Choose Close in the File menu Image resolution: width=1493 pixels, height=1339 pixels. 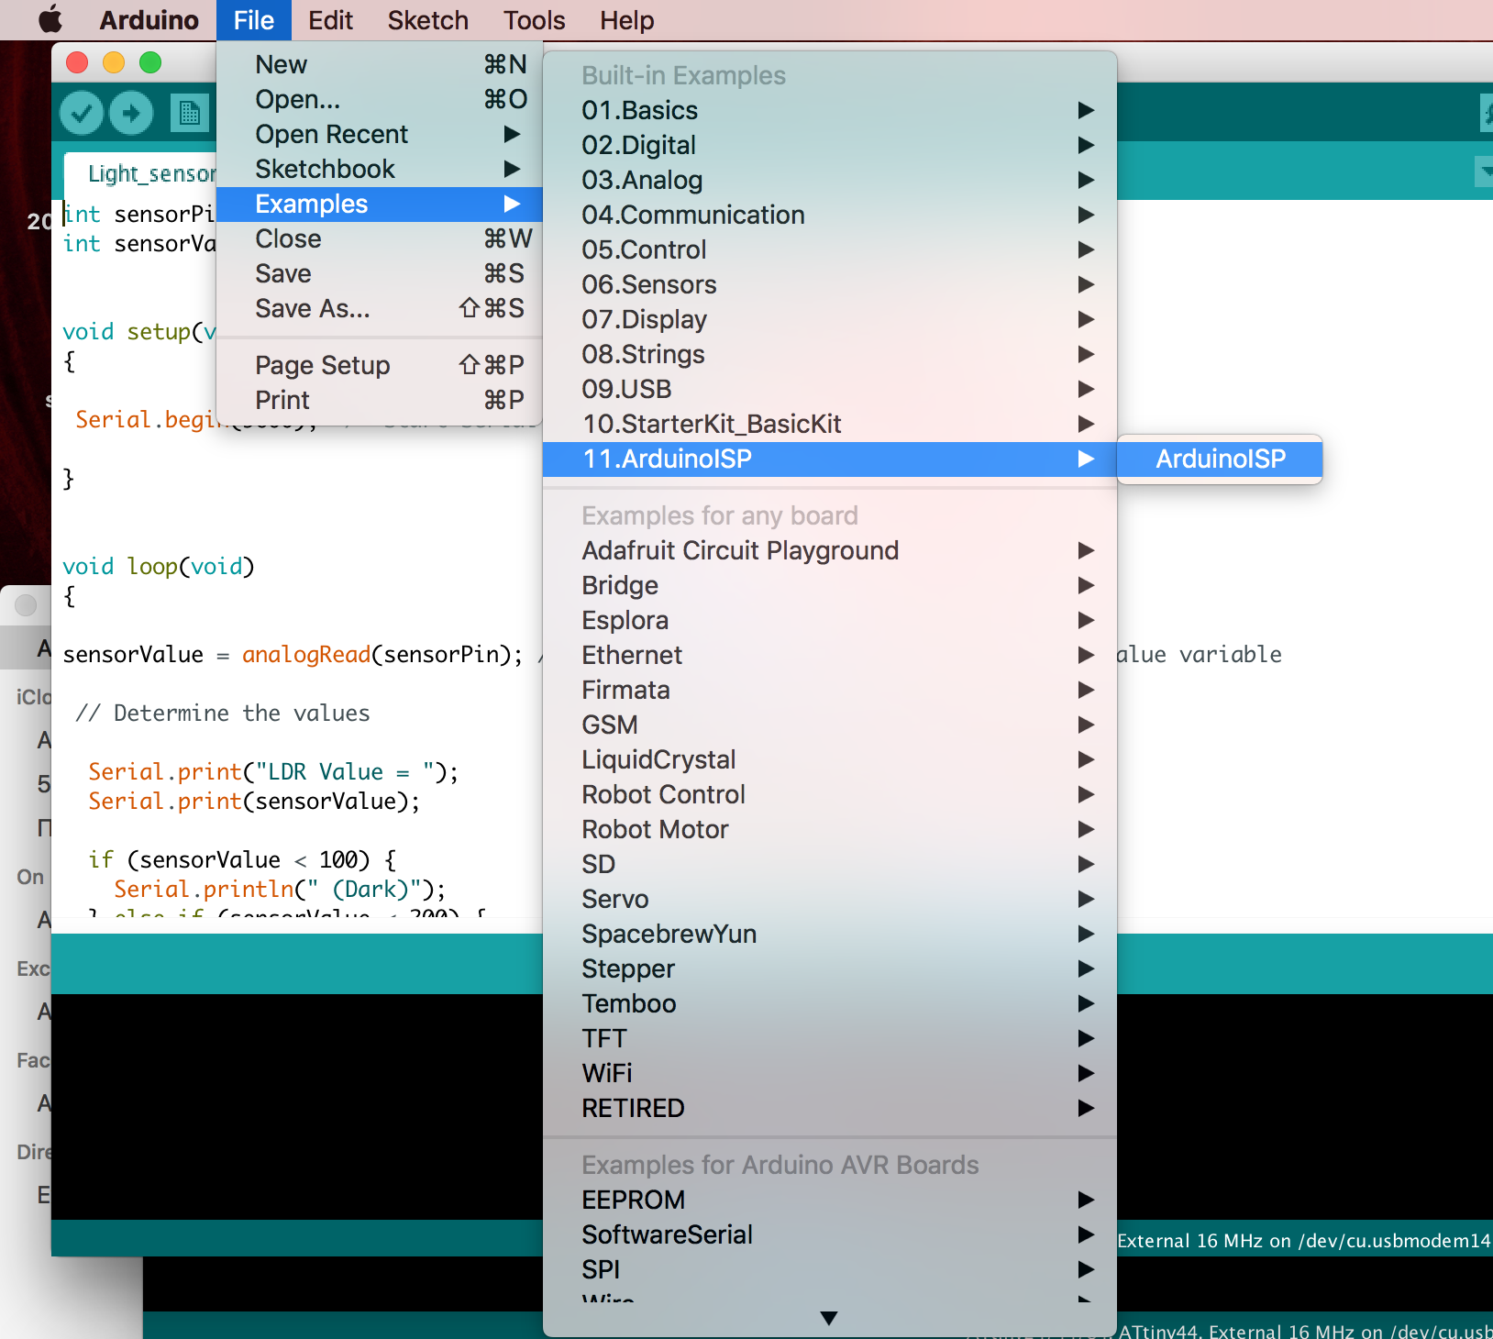(x=380, y=238)
